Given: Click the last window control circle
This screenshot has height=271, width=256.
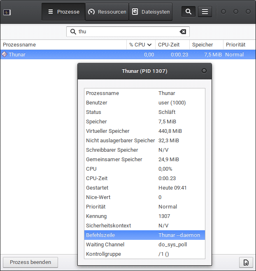Looking at the screenshot, I should (x=248, y=12).
